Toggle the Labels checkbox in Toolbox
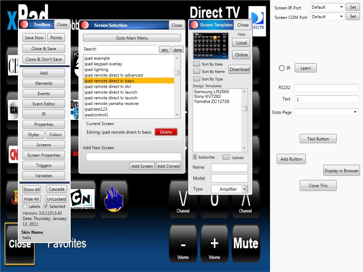The width and height of the screenshot is (363, 272). [25, 206]
